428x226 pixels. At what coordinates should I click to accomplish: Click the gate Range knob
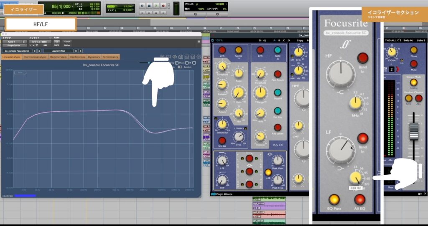(260, 93)
